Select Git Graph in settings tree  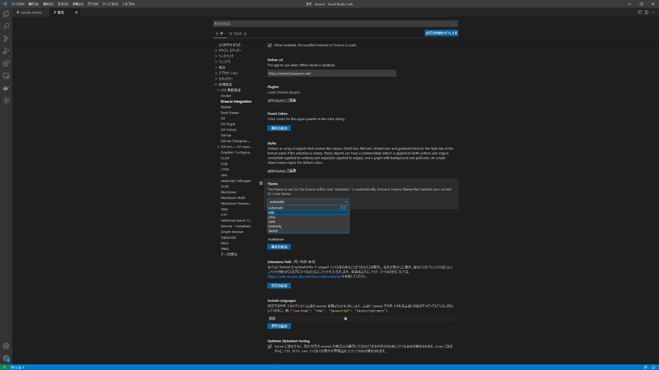228,124
